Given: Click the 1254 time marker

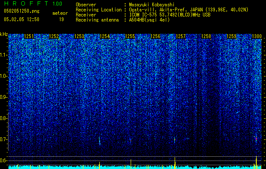Looking at the screenshot, I should click(105, 36).
